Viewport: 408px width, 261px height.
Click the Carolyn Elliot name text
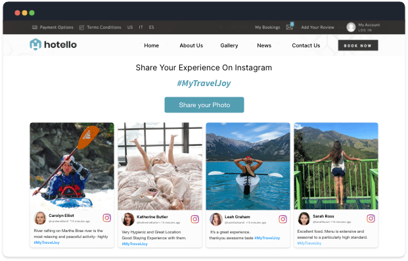tap(61, 216)
